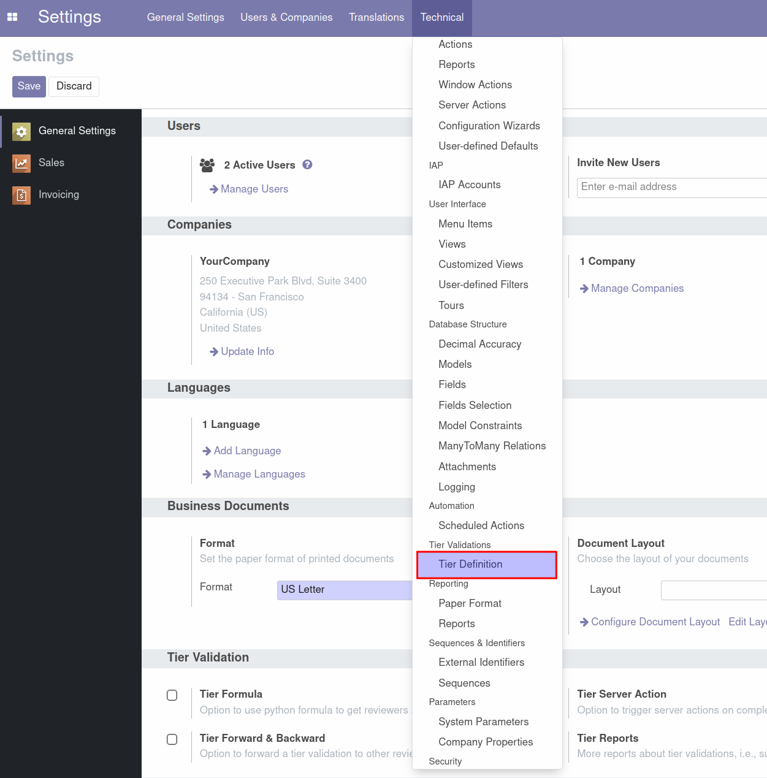Viewport: 767px width, 778px height.
Task: Collapse the Technical menu
Action: click(x=442, y=18)
